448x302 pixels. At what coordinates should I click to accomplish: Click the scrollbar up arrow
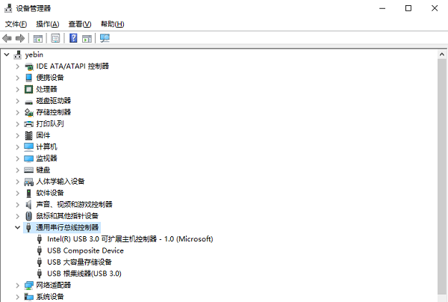[442, 55]
